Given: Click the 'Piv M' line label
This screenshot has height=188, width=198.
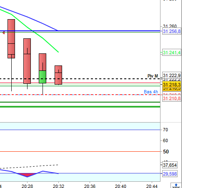Looking at the screenshot, I should [x=153, y=76].
